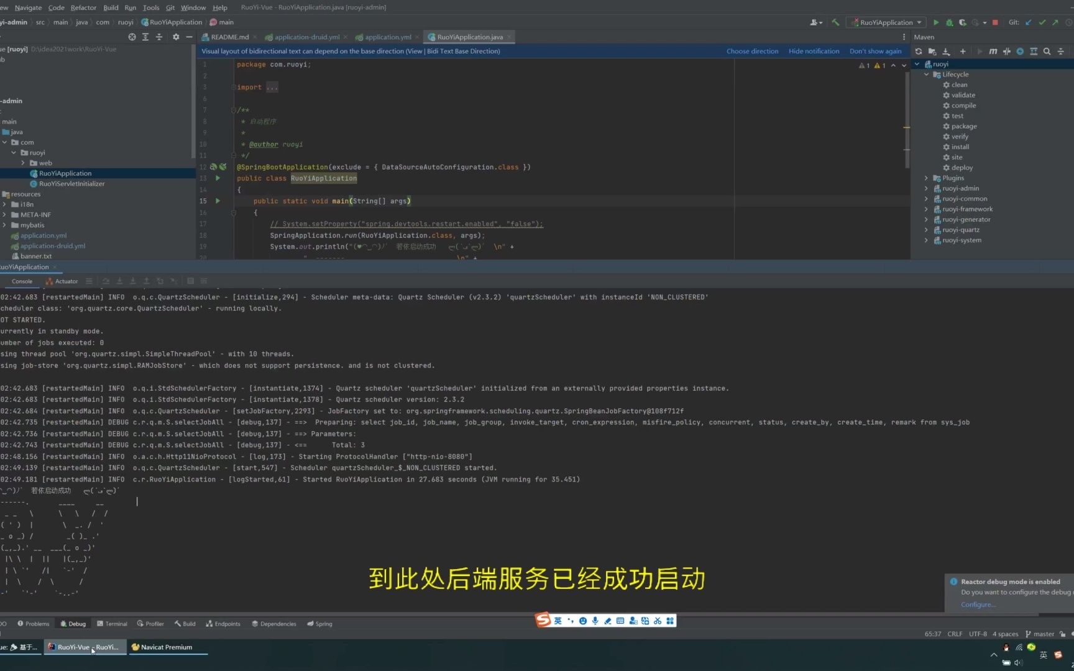The height and width of the screenshot is (671, 1074).
Task: Click the Choose direction link
Action: (x=752, y=52)
